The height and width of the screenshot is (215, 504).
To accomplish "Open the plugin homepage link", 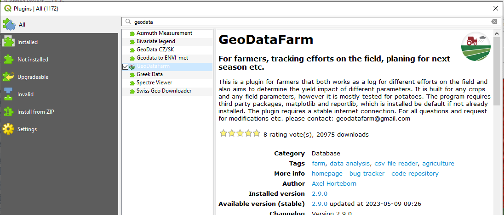I will (327, 174).
